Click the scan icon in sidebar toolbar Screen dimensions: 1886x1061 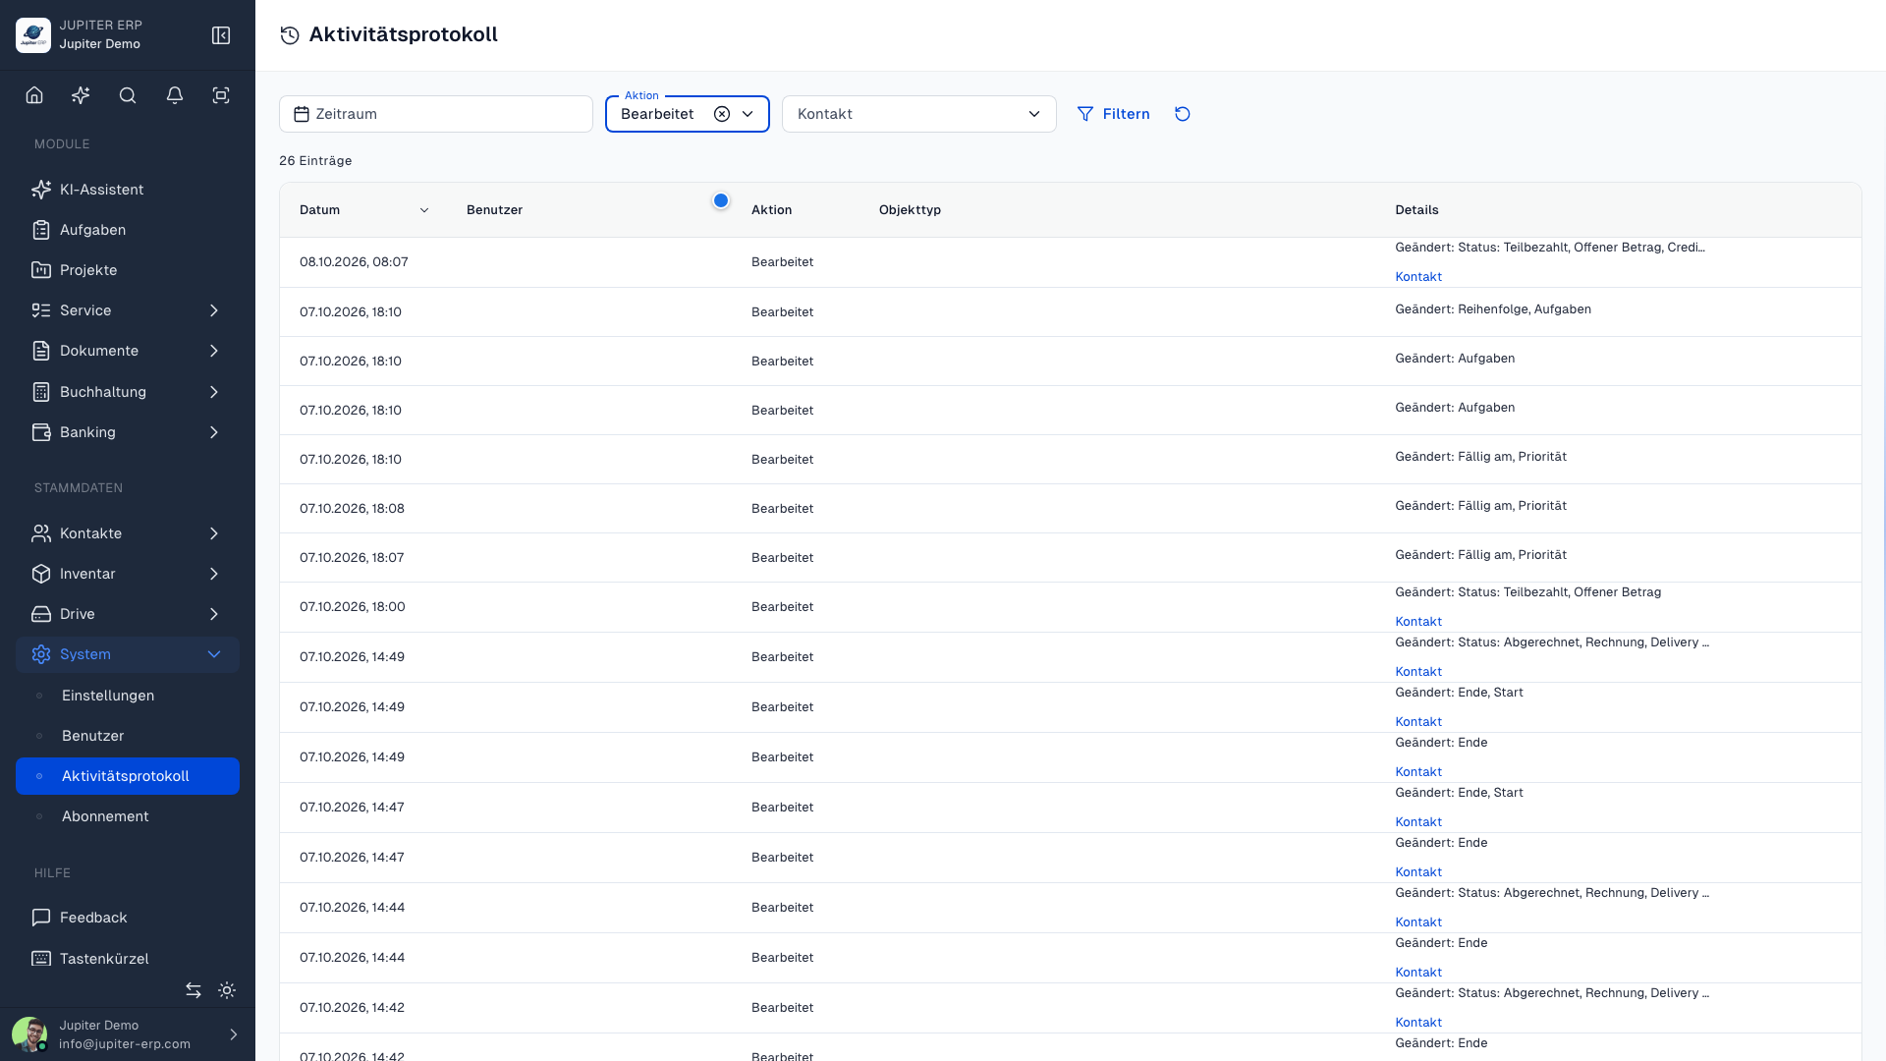[x=221, y=95]
